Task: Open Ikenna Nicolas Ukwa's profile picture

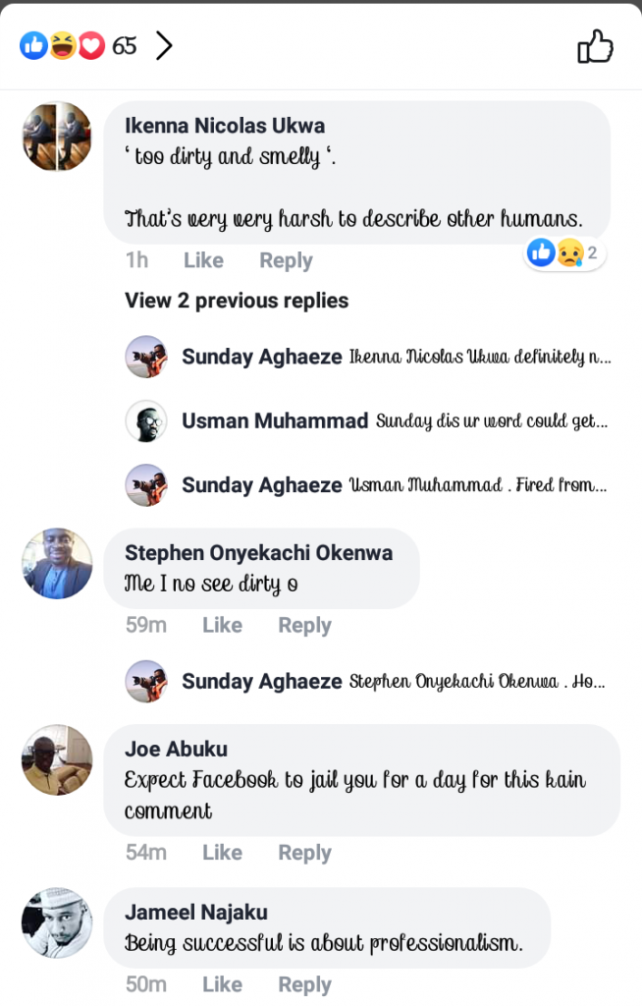Action: (57, 137)
